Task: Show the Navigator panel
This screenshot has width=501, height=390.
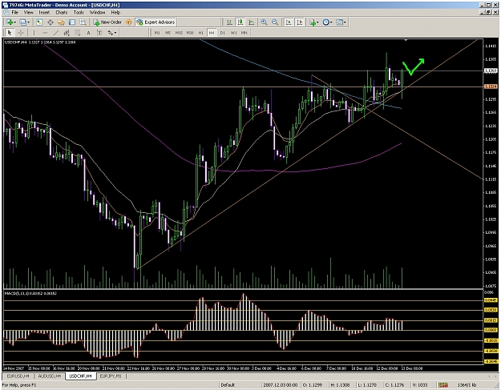Action: pyautogui.click(x=61, y=22)
